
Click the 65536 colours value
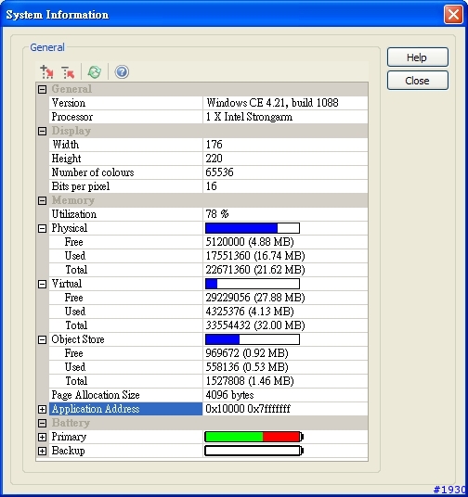(x=219, y=172)
